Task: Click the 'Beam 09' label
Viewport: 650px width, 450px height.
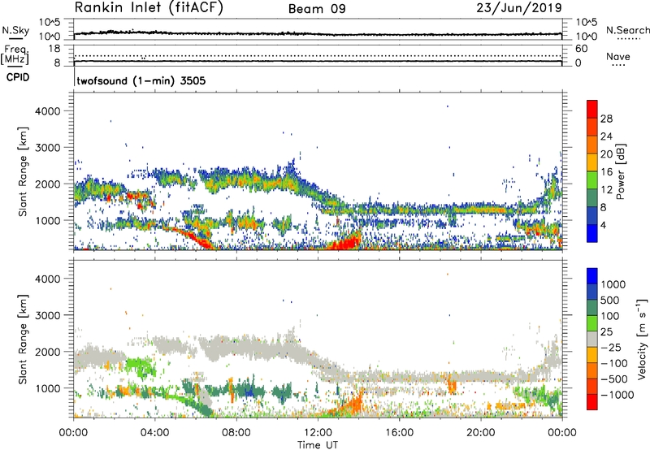Action: click(317, 9)
